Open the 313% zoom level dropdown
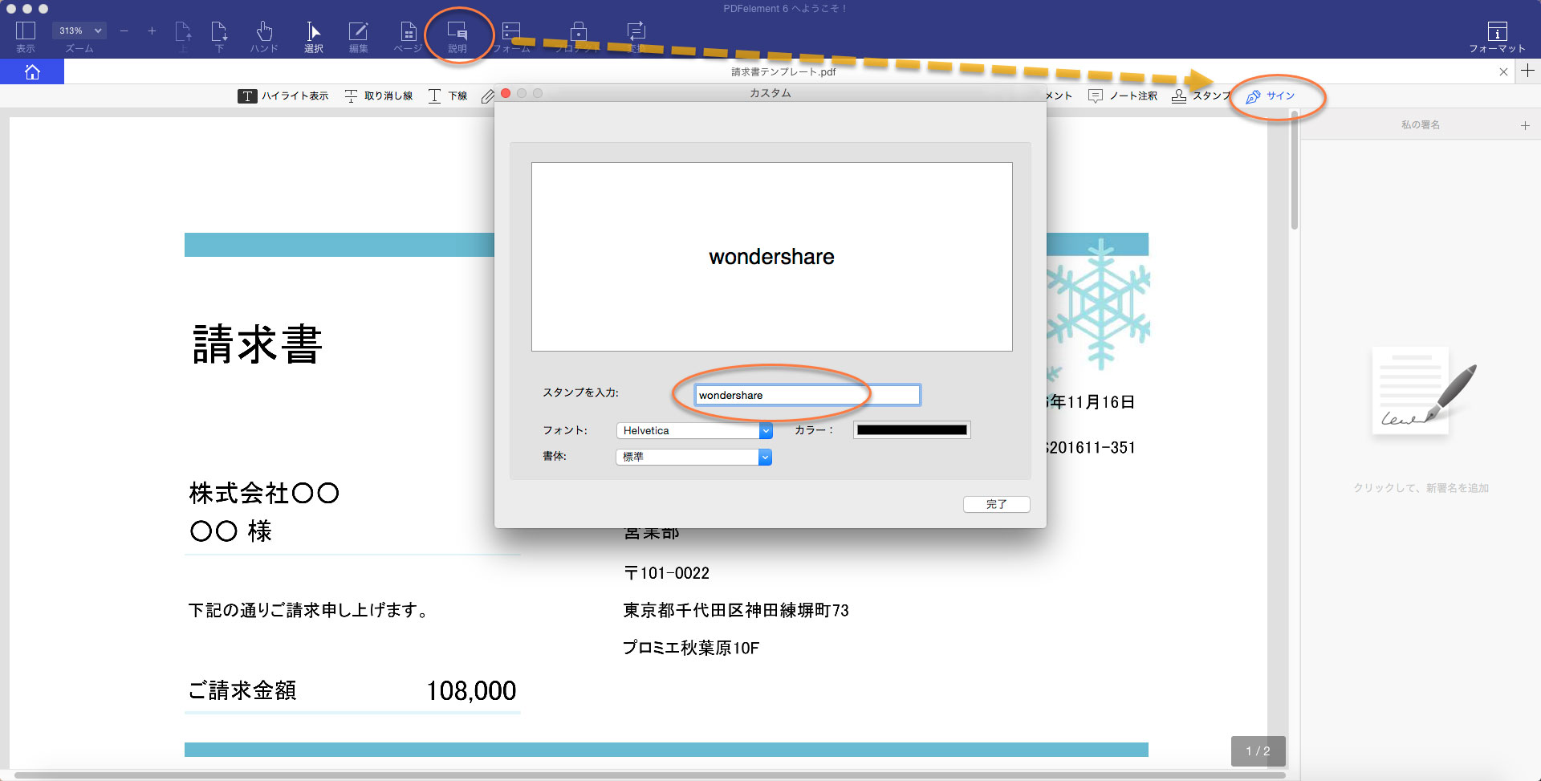 pos(79,31)
